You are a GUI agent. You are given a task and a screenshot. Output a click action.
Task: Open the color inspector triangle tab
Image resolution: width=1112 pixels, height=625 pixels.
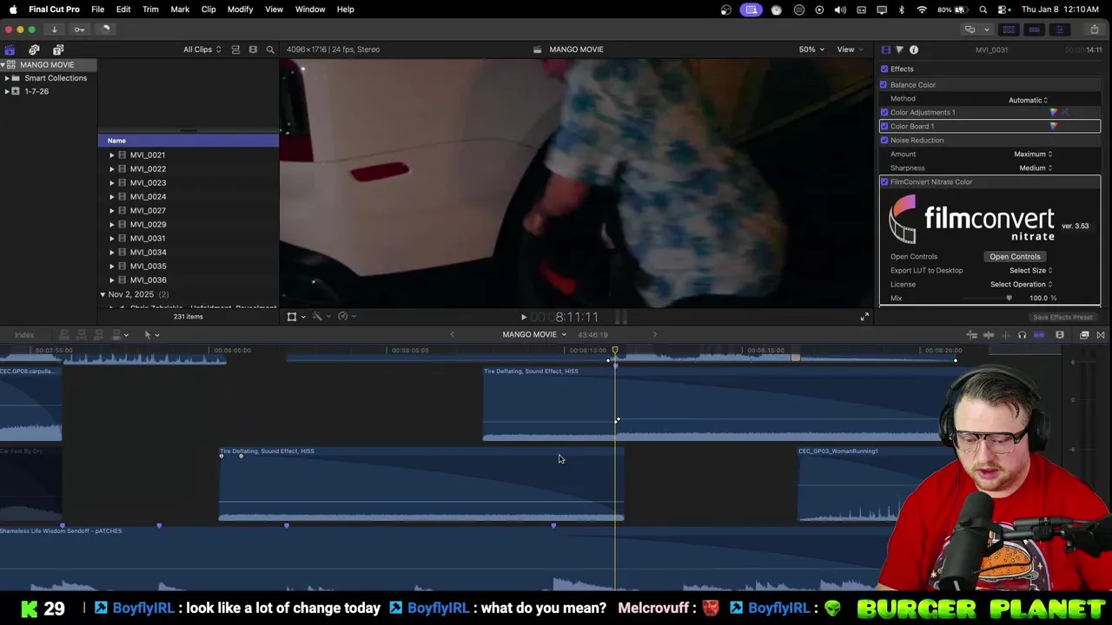coord(899,50)
